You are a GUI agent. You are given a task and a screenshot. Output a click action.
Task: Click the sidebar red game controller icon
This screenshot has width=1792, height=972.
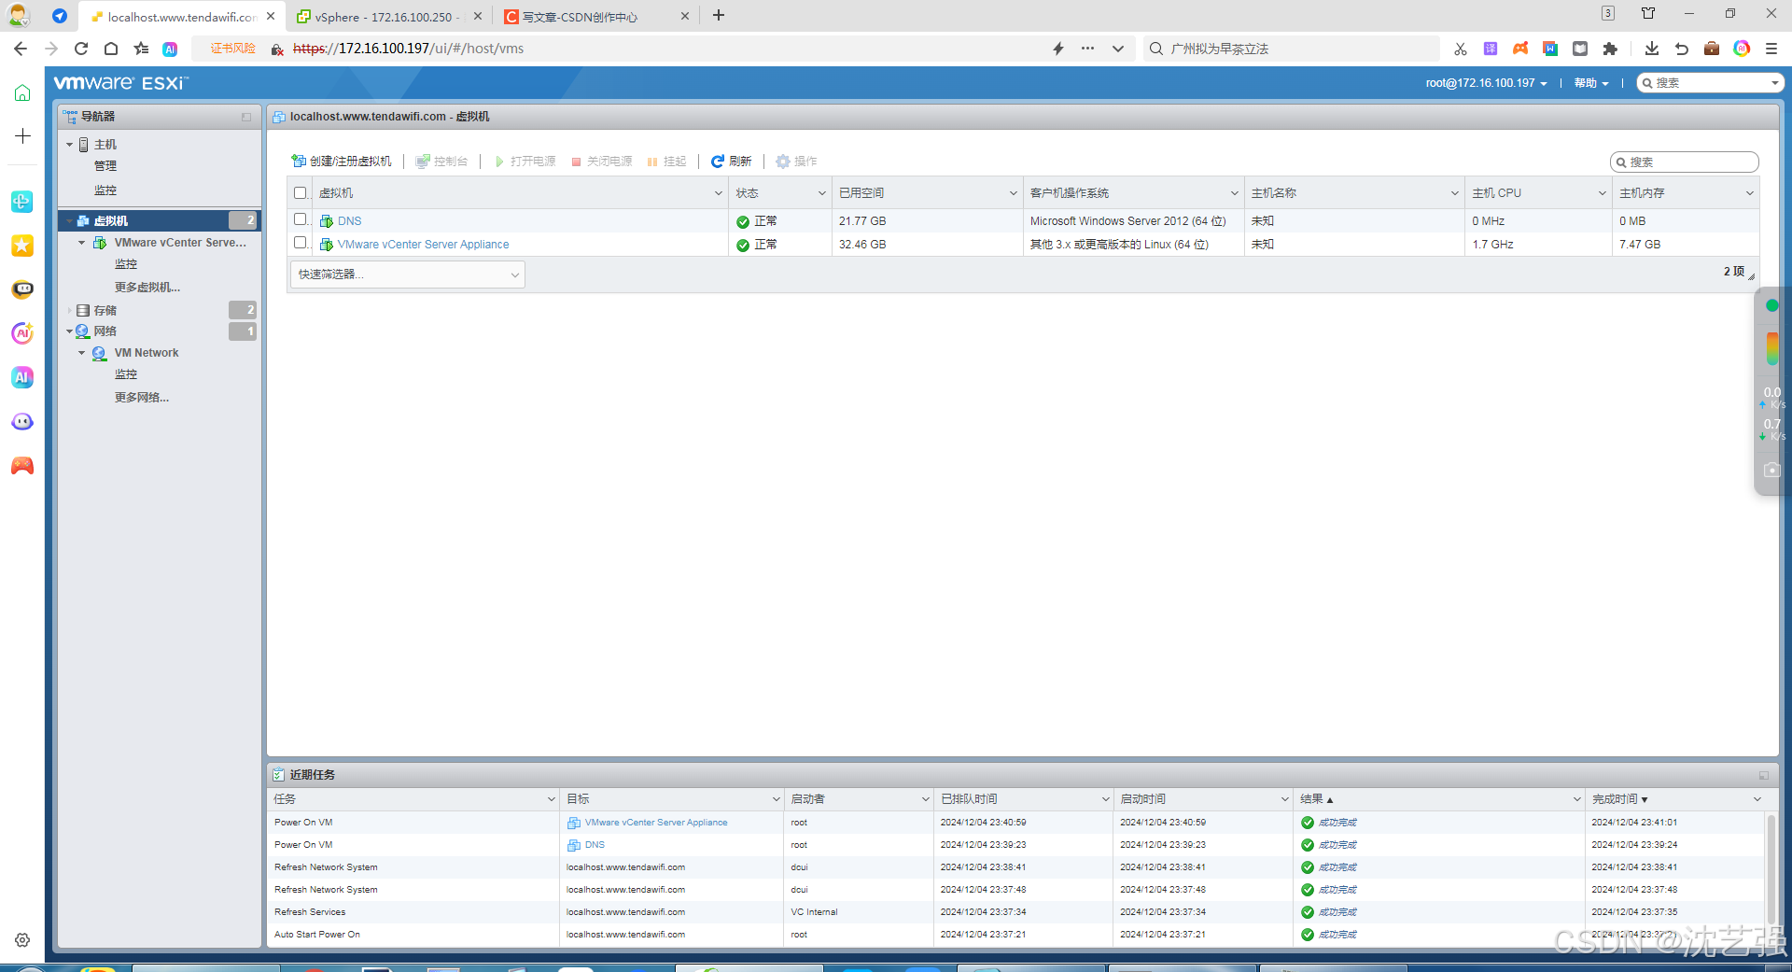coord(22,466)
